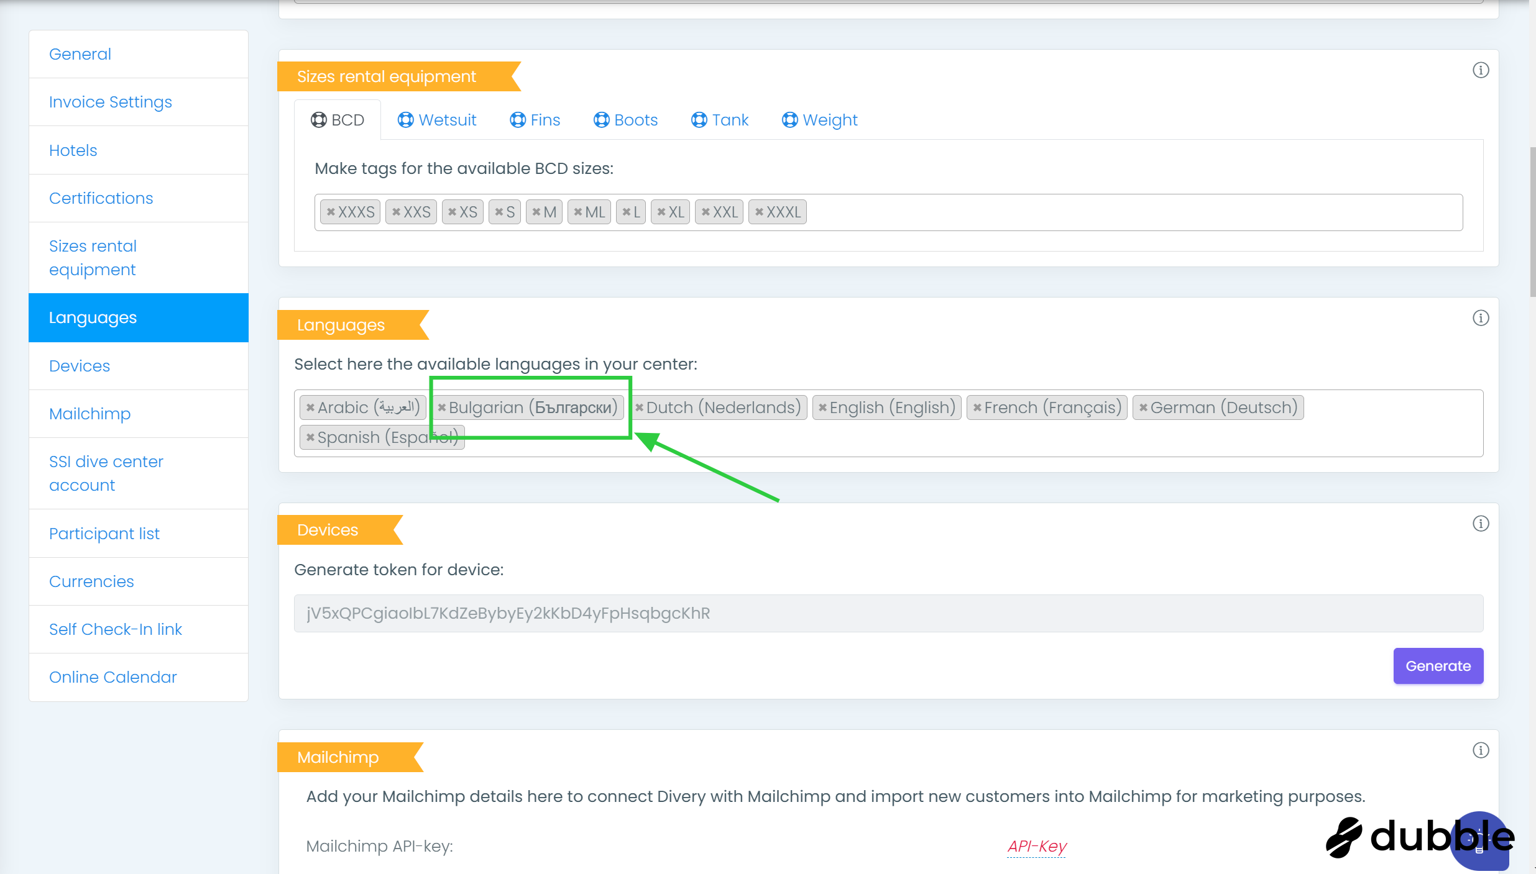Remove the XXXL size tag
The width and height of the screenshot is (1536, 874).
point(759,212)
